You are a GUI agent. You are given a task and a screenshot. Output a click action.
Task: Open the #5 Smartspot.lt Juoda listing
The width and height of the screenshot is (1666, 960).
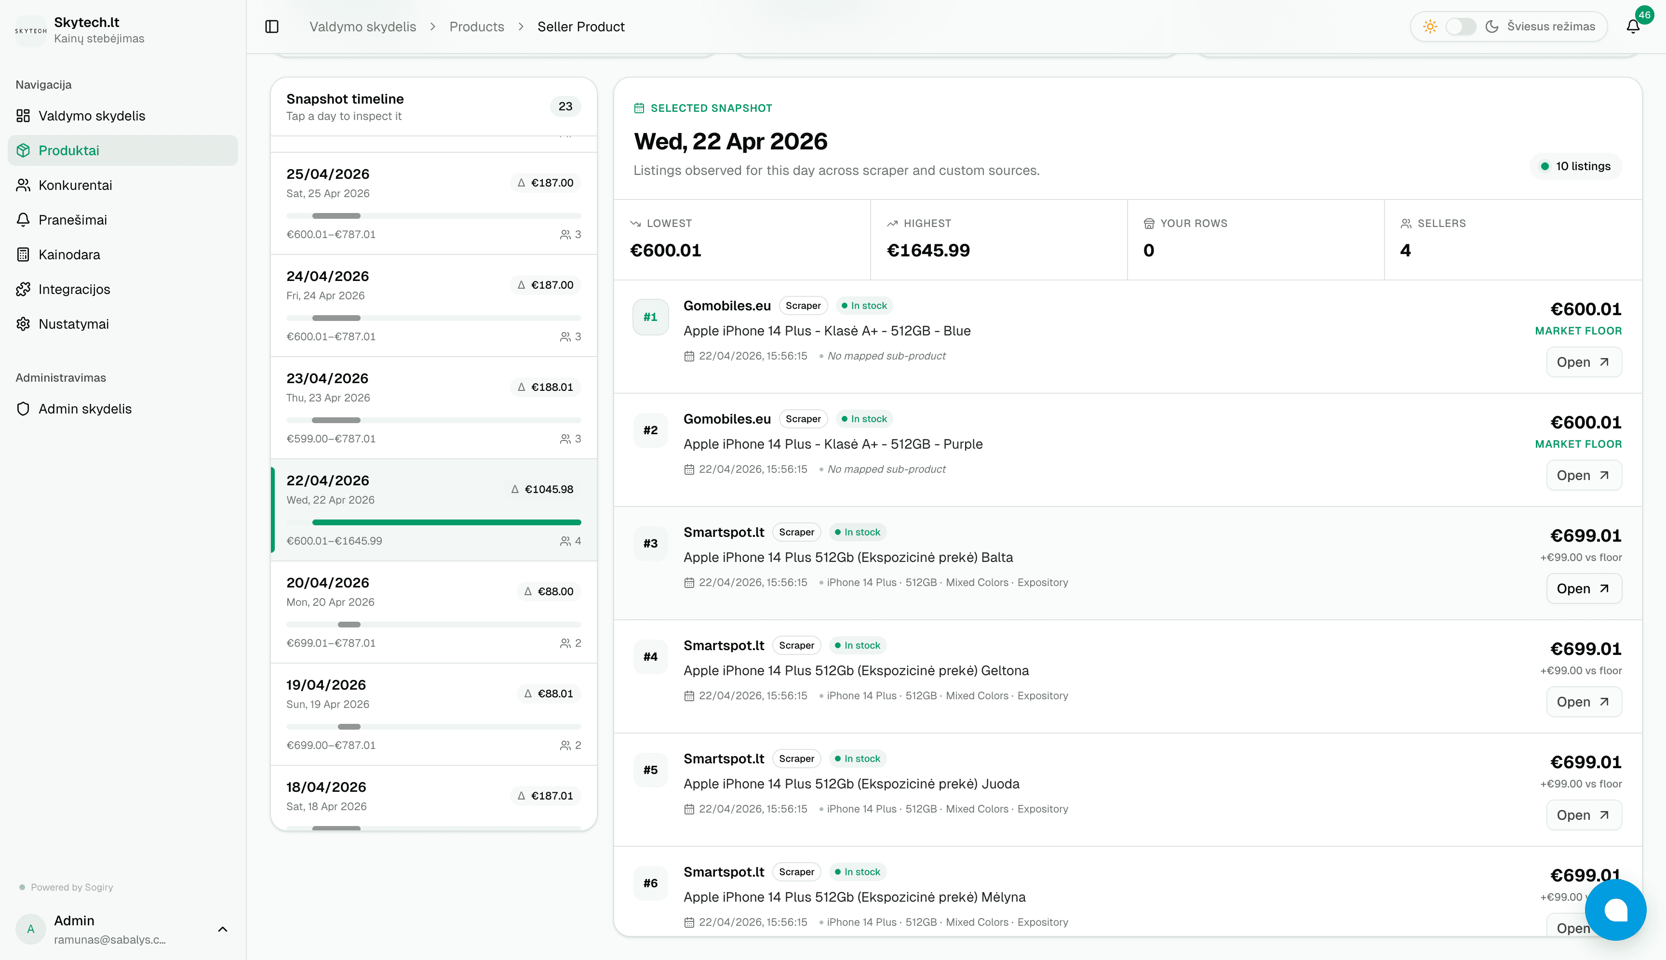click(1584, 815)
